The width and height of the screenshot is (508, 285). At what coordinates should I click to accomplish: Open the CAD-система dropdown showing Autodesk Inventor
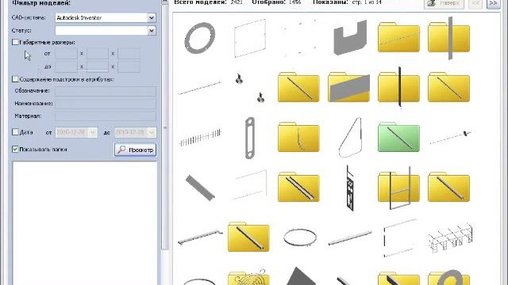[x=152, y=17]
